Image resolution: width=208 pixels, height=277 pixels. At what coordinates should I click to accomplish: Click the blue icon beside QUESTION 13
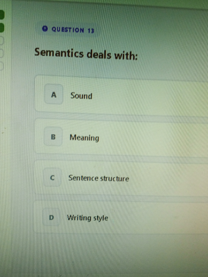point(45,29)
